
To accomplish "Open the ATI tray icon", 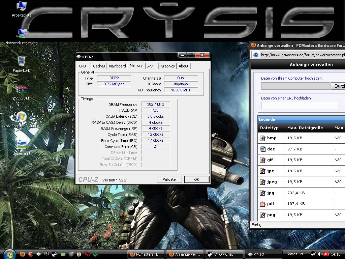I will pyautogui.click(x=326, y=254).
